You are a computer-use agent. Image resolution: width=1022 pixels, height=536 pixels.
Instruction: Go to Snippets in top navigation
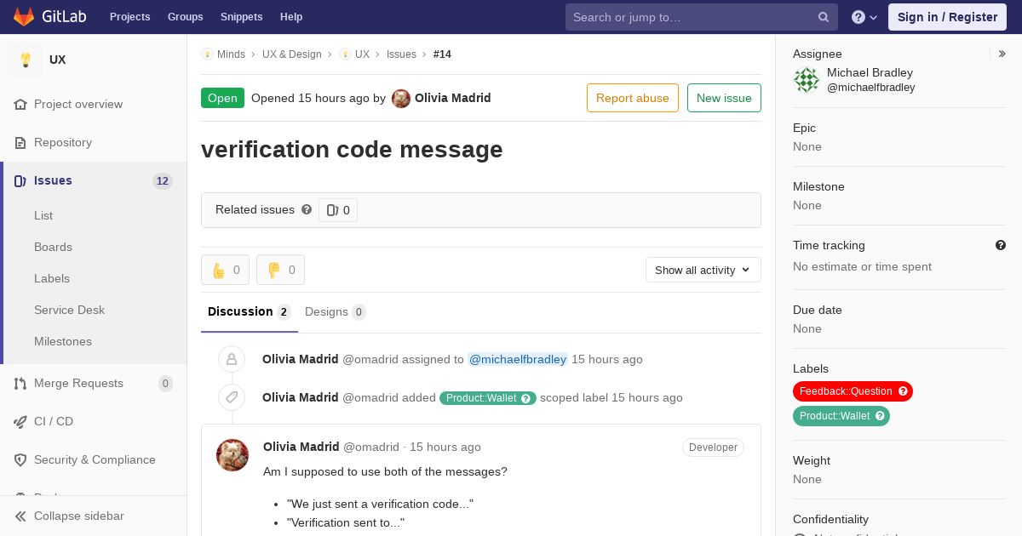241,17
